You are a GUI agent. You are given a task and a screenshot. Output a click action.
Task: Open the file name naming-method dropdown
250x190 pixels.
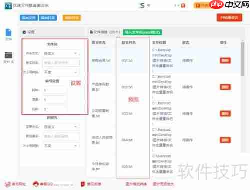click(x=61, y=53)
